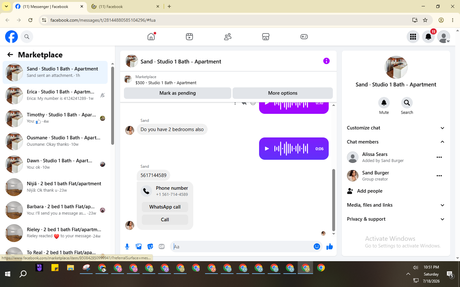460x287 pixels.
Task: Open the Ousmane Studio 1 Bath conversation
Action: click(55, 141)
